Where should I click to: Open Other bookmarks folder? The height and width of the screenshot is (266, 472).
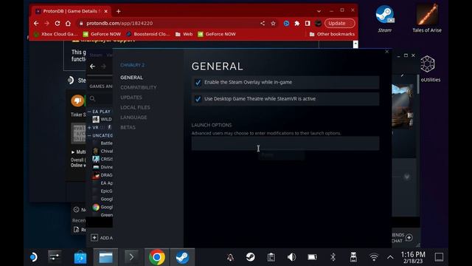point(332,34)
